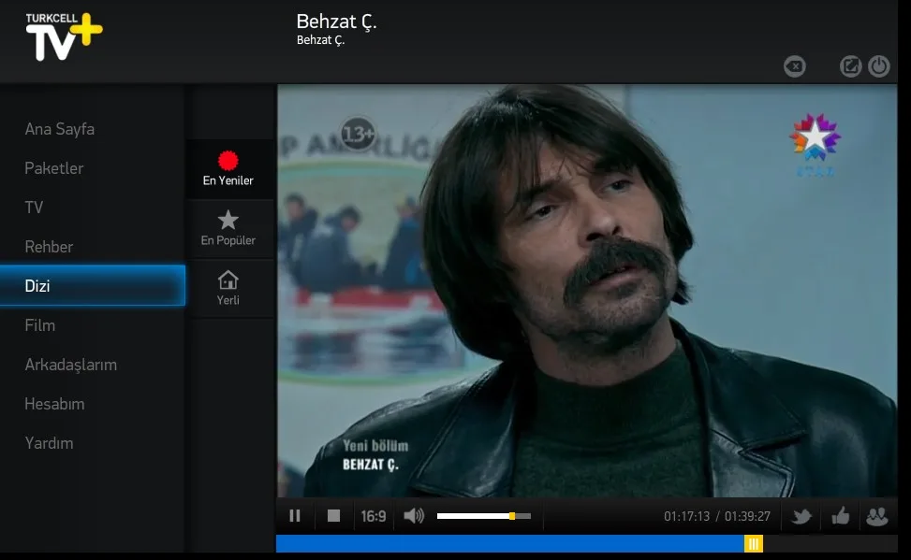The width and height of the screenshot is (911, 560).
Task: Click the Behzat Ç. title heading
Action: coord(336,22)
